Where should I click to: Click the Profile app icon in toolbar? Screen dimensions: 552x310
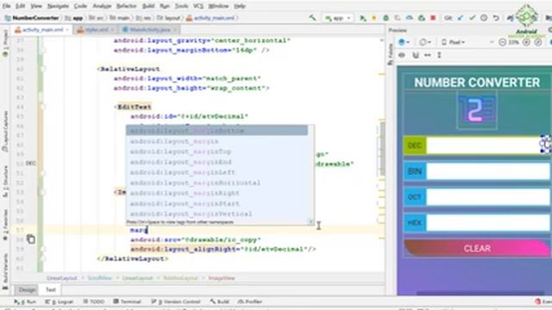(x=409, y=18)
